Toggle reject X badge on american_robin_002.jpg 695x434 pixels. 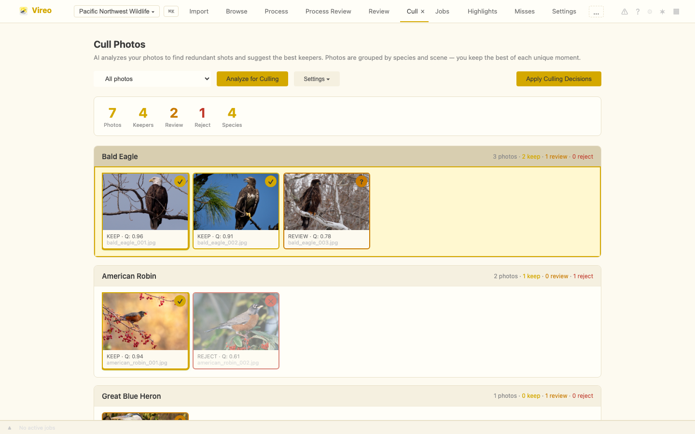271,301
